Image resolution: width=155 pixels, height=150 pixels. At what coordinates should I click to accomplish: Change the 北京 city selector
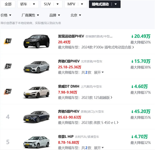pos(76,15)
